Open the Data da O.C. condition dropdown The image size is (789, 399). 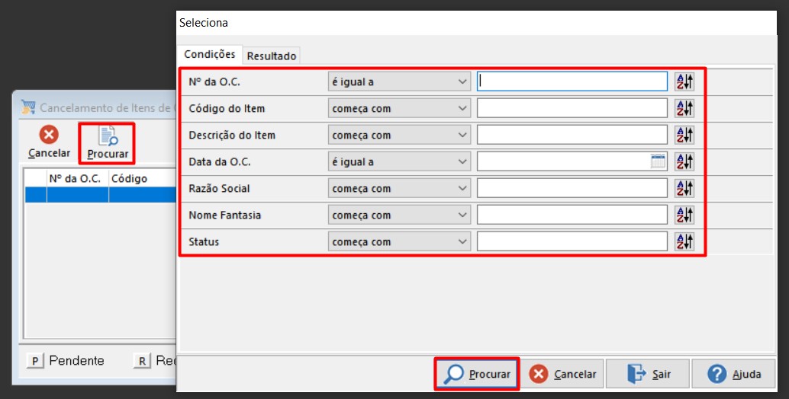[400, 161]
